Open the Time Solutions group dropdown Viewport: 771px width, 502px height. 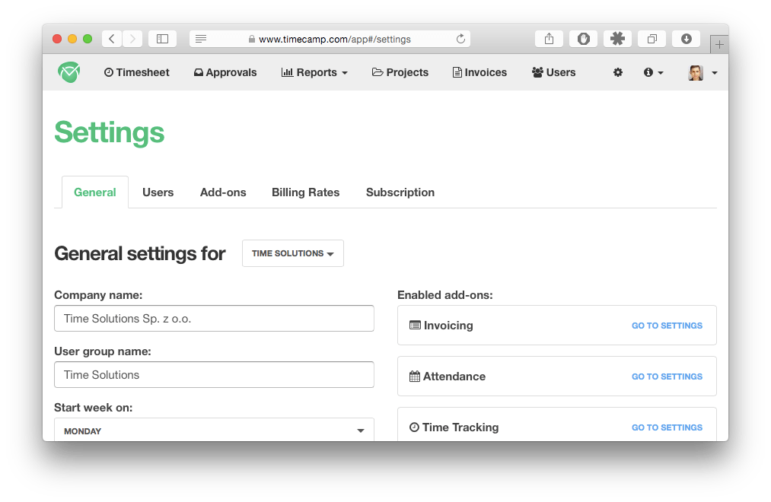tap(292, 253)
